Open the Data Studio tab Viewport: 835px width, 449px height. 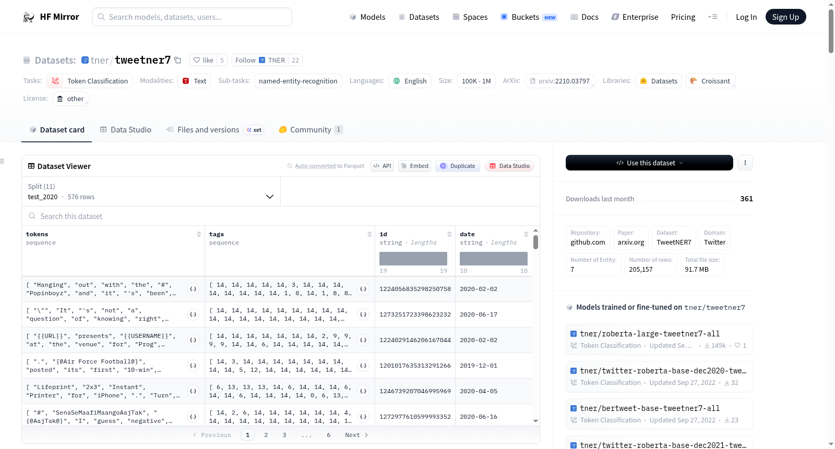pyautogui.click(x=126, y=130)
